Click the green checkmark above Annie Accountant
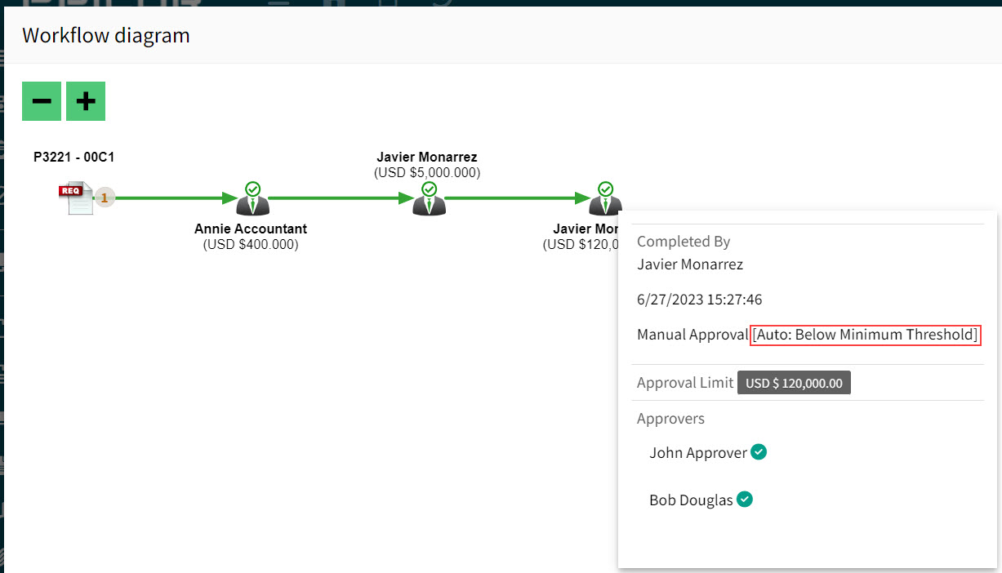Viewport: 1002px width, 573px height. click(252, 189)
